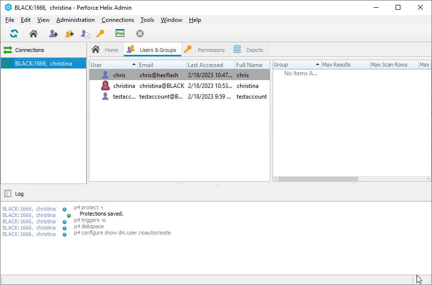
Task: Click the Home toolbar icon
Action: tap(33, 34)
